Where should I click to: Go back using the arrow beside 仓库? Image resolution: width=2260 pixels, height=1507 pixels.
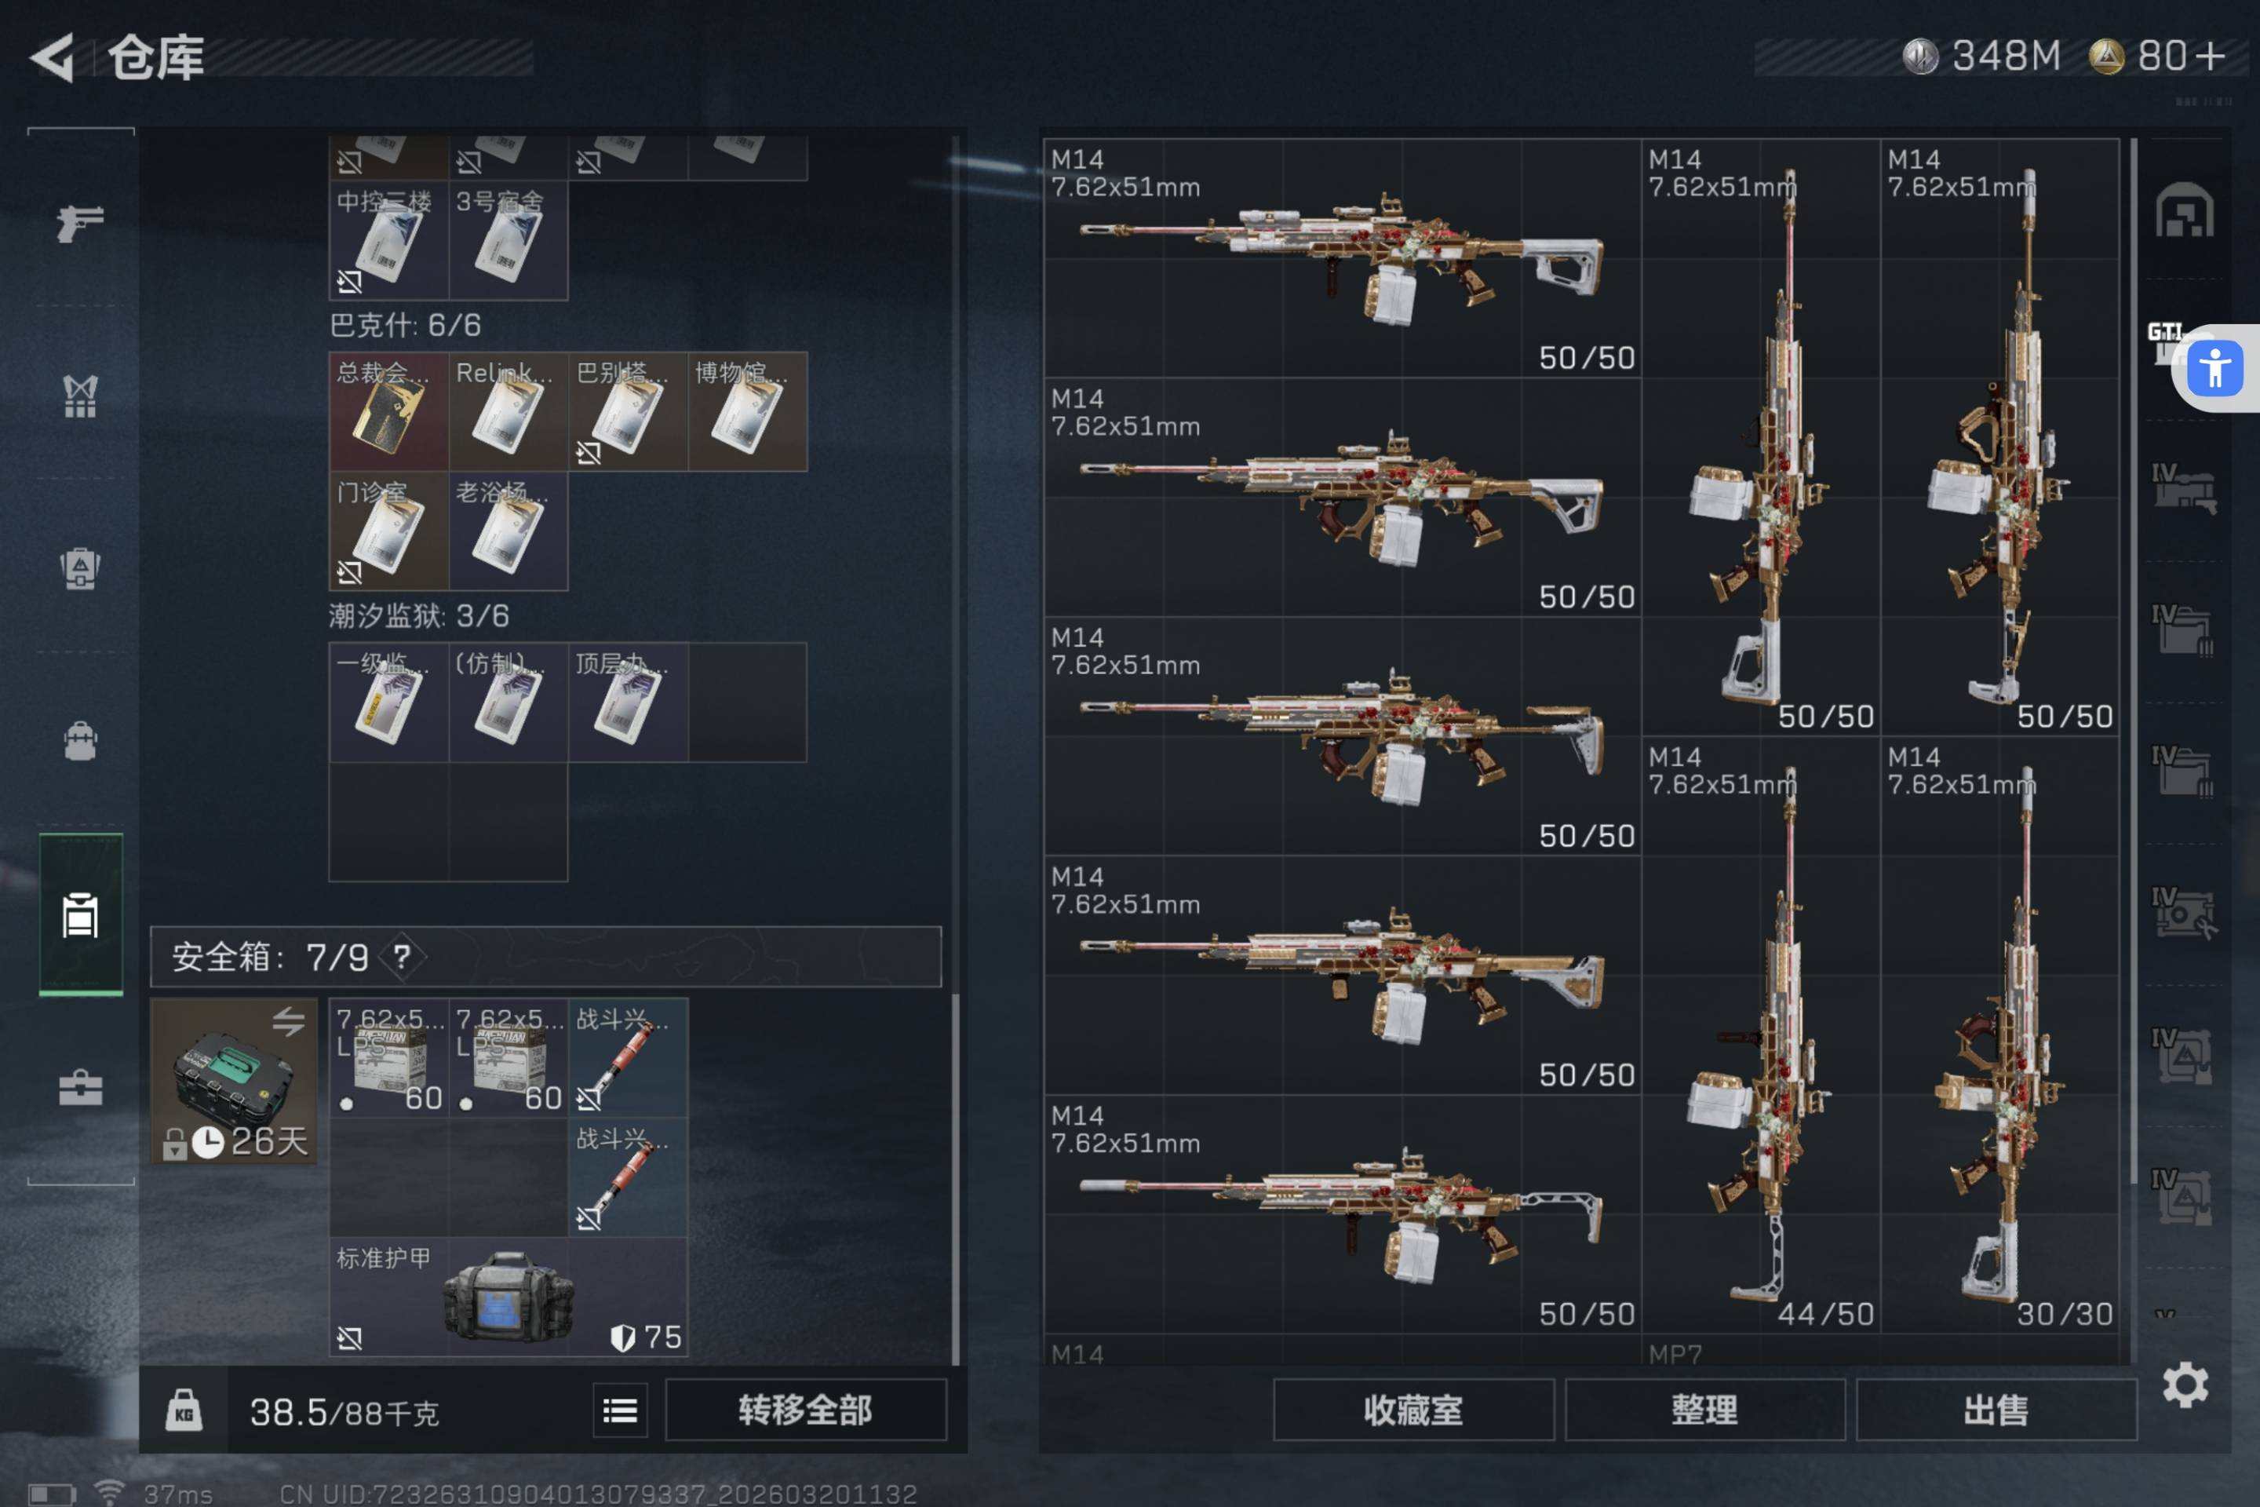point(54,57)
